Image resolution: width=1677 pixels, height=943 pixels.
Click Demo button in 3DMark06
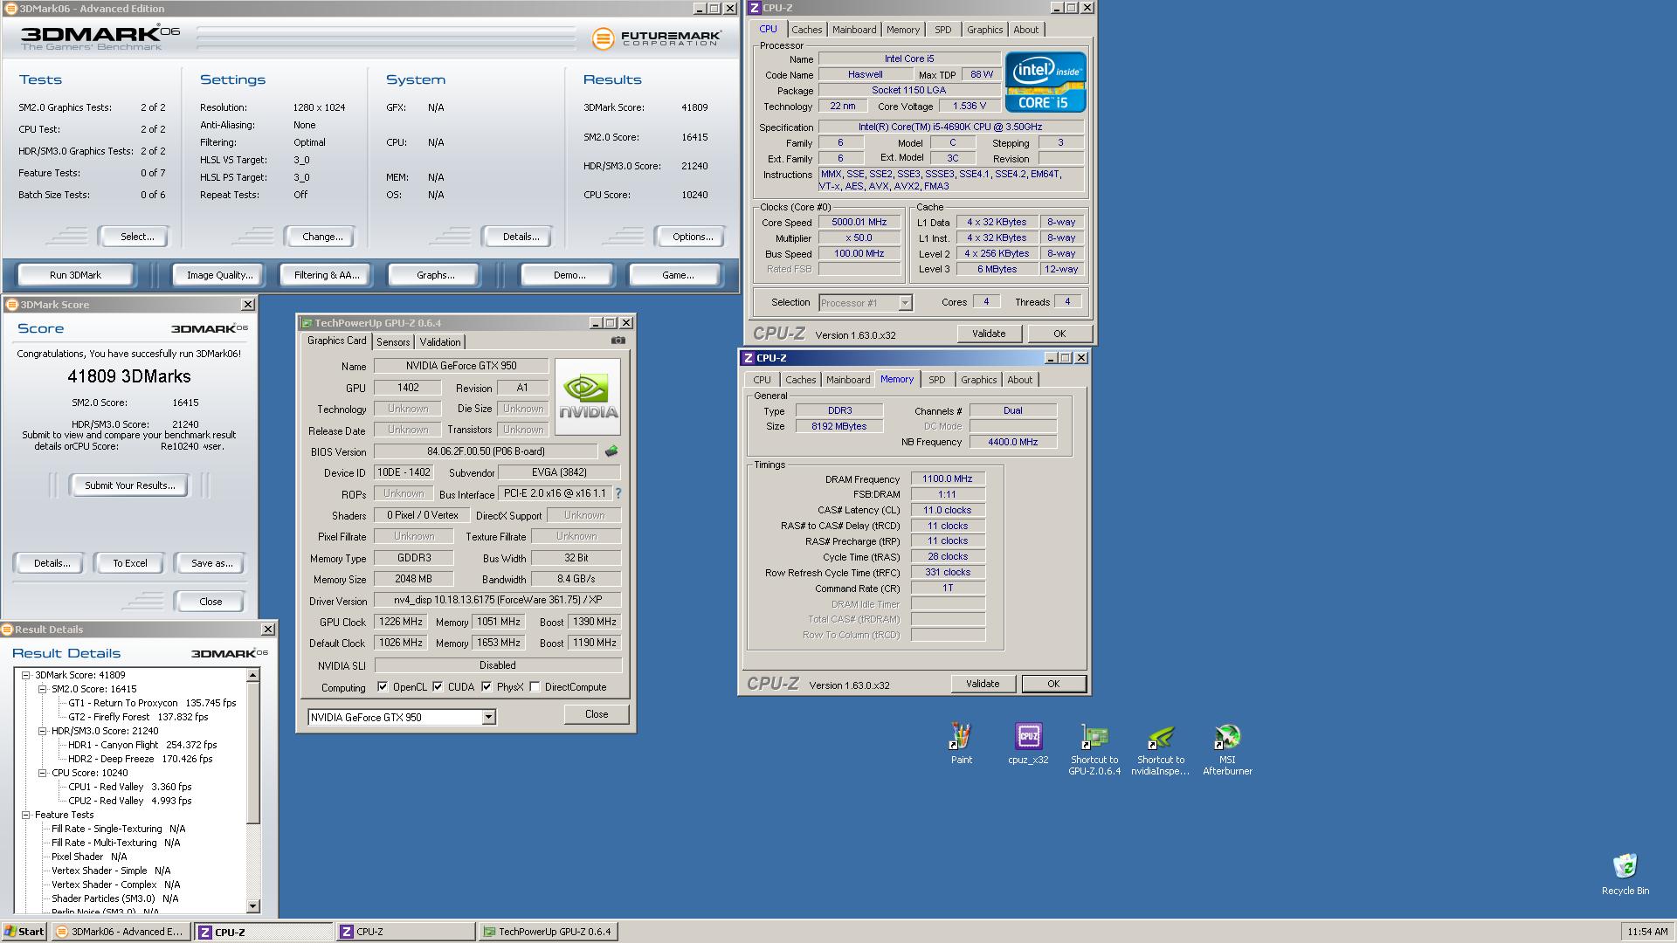pyautogui.click(x=569, y=275)
